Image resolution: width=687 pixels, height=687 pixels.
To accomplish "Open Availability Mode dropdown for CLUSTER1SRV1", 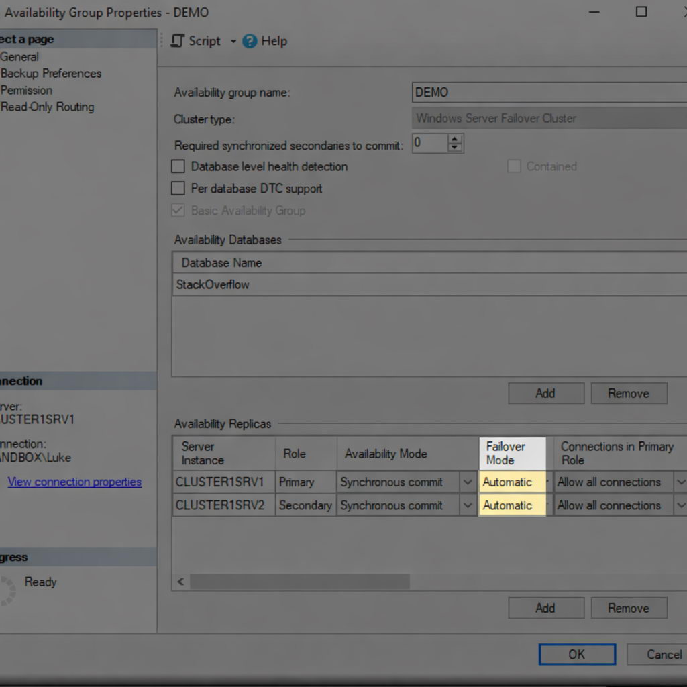I will pyautogui.click(x=468, y=482).
